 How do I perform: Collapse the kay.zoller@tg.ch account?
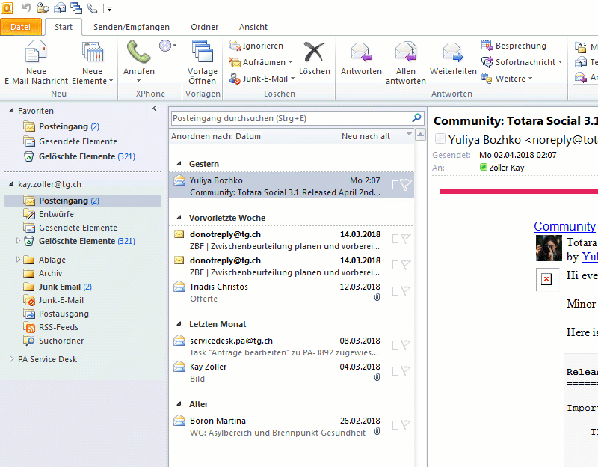click(11, 184)
